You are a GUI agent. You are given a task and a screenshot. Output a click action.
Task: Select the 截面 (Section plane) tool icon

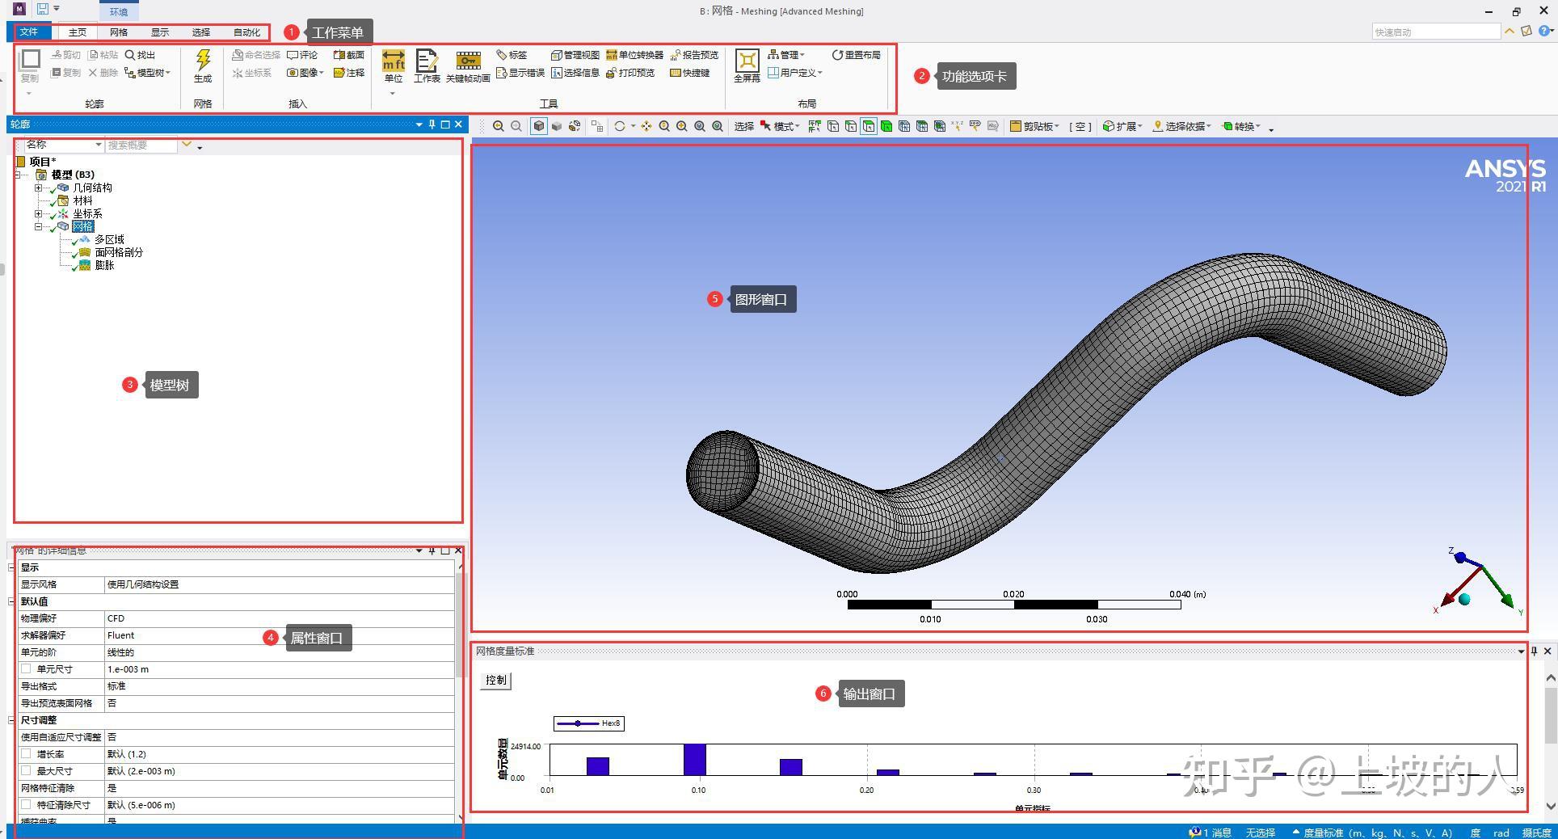coord(339,55)
